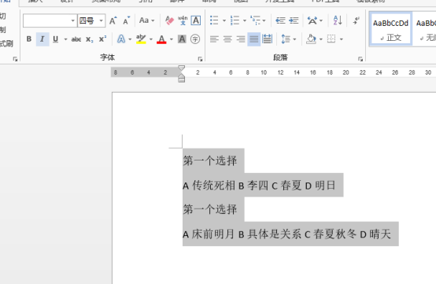Toggle superscript formatting
Screen dimensions: 436x284
click(102, 39)
